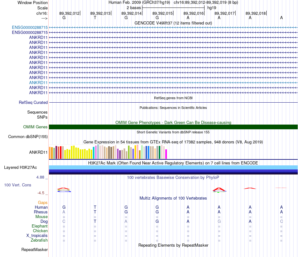Click the T in the Human alignment row
298x257 pixels.
(x=95, y=207)
